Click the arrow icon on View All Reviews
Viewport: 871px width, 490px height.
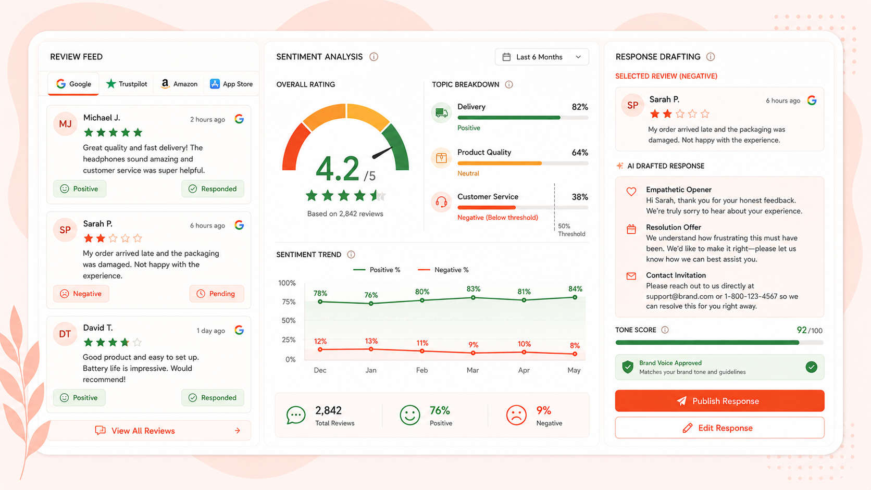coord(238,431)
